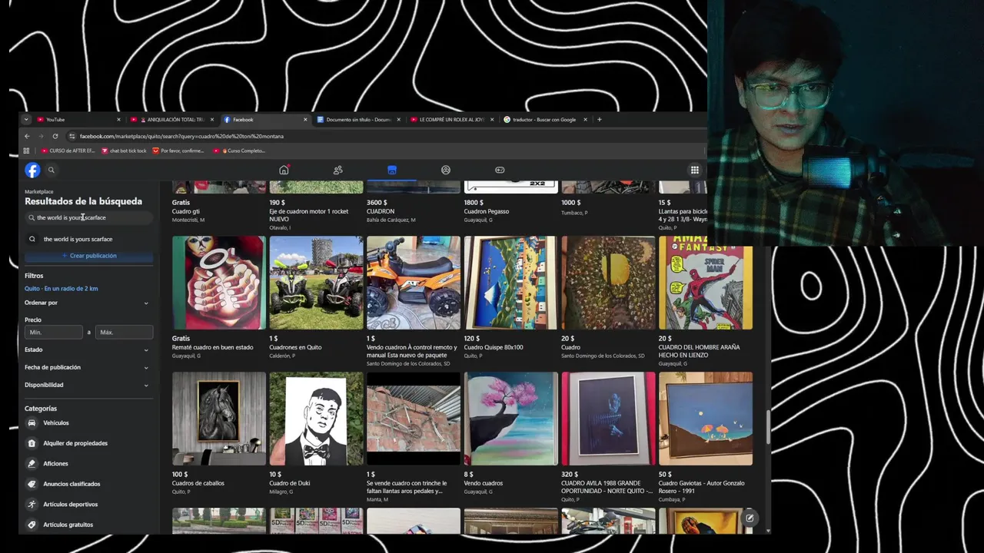Open the Se vende cuadro con trinche title
Screen dimensions: 984x553
click(x=407, y=487)
